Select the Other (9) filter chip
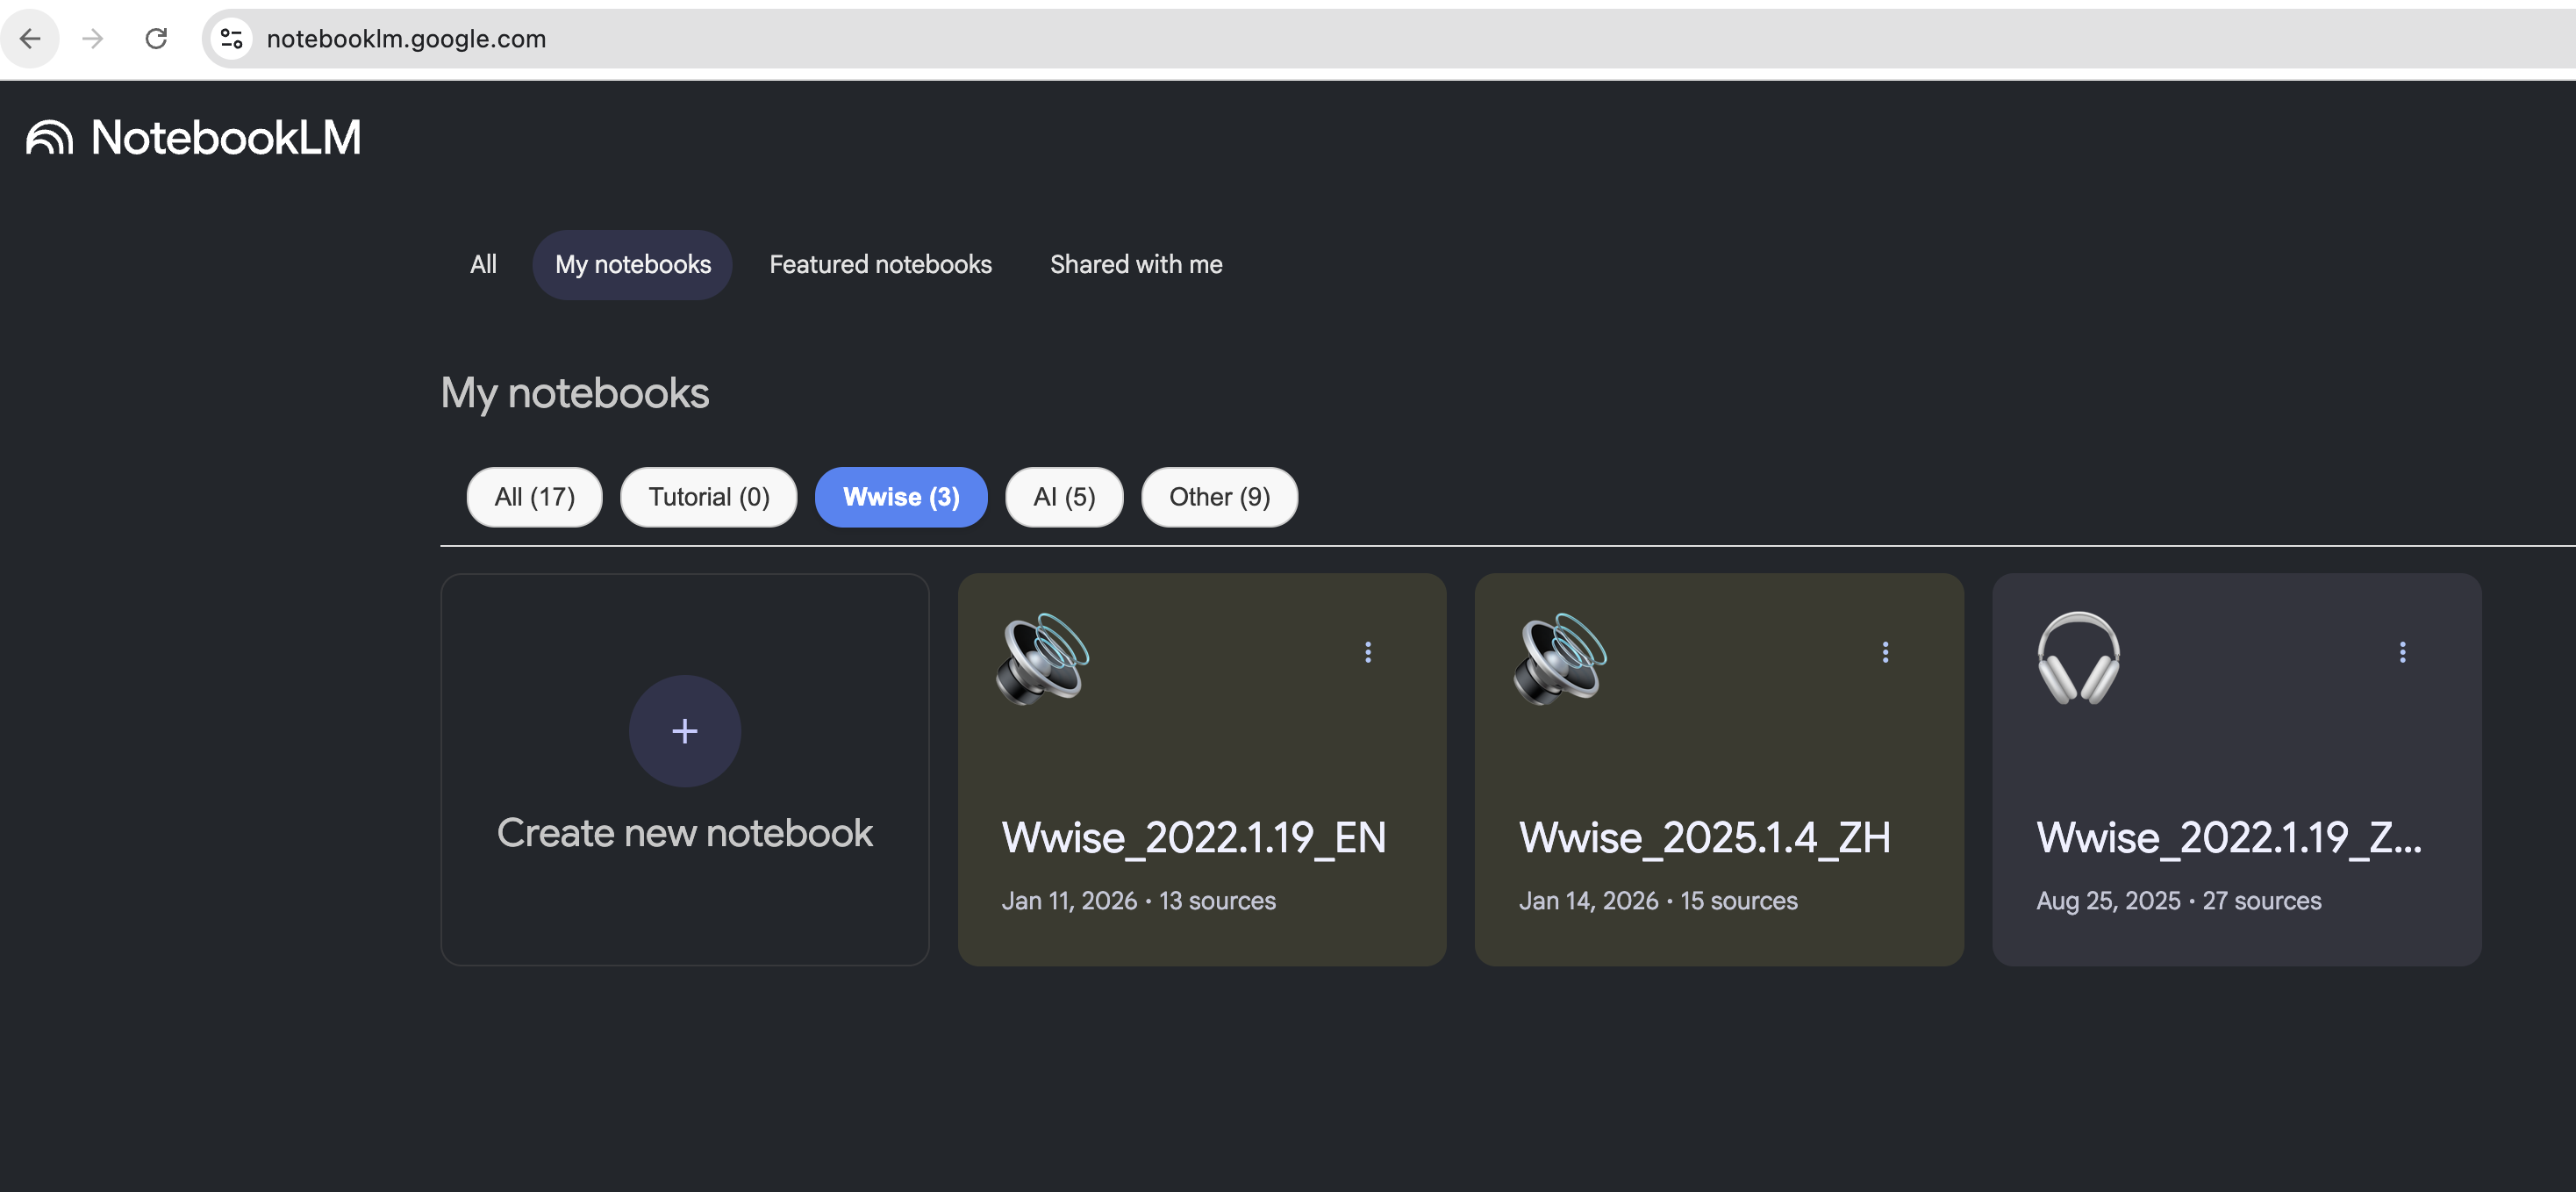 pos(1218,497)
